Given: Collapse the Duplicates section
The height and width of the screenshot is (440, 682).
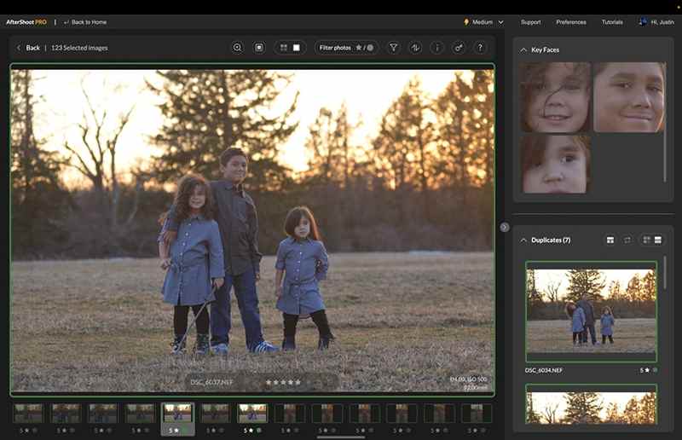Looking at the screenshot, I should (x=523, y=240).
